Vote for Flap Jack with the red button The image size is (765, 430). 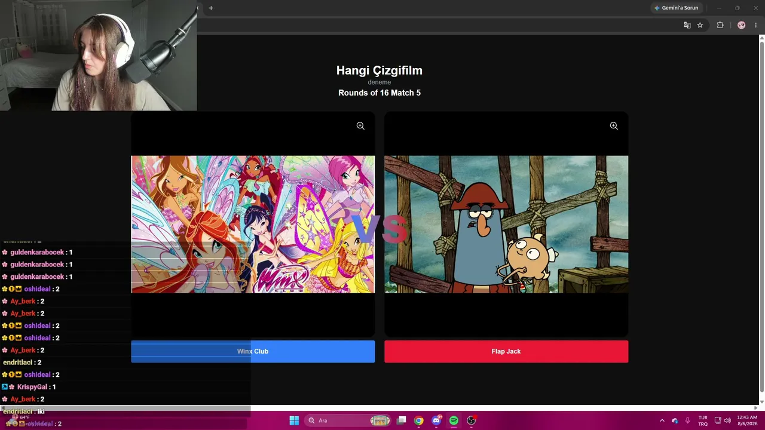(506, 351)
